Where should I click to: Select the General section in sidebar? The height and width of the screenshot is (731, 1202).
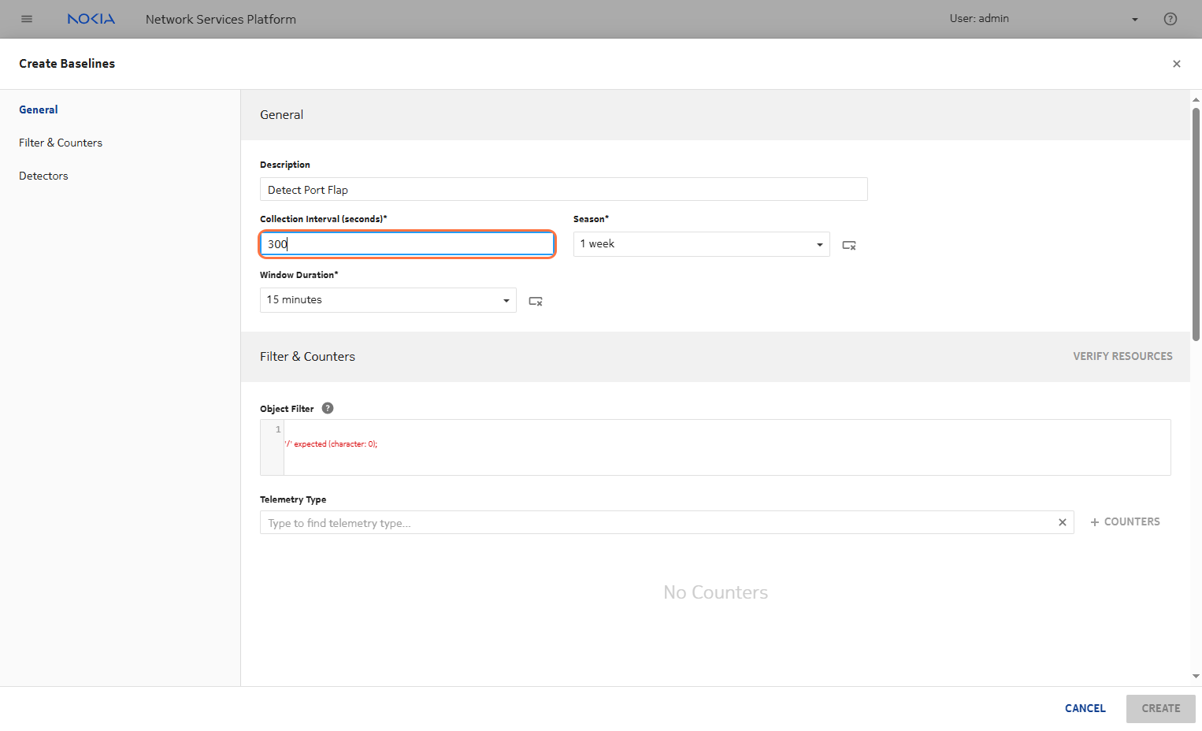[x=39, y=109]
